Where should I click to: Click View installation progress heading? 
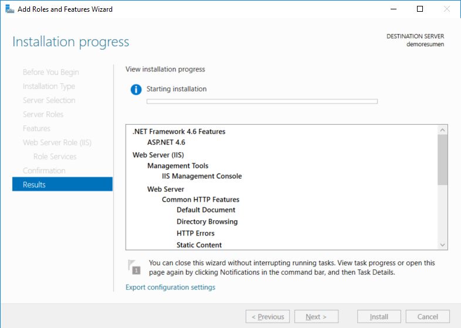click(x=165, y=69)
